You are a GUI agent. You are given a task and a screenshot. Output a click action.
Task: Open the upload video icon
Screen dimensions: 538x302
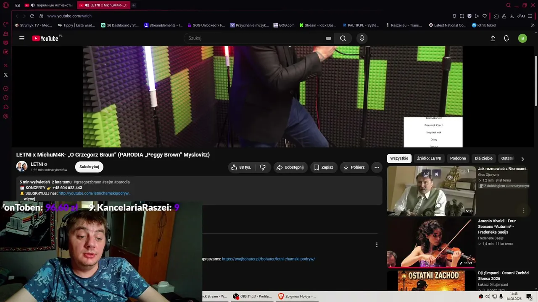pos(493,38)
